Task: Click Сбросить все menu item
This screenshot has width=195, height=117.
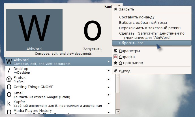Action: (152, 43)
